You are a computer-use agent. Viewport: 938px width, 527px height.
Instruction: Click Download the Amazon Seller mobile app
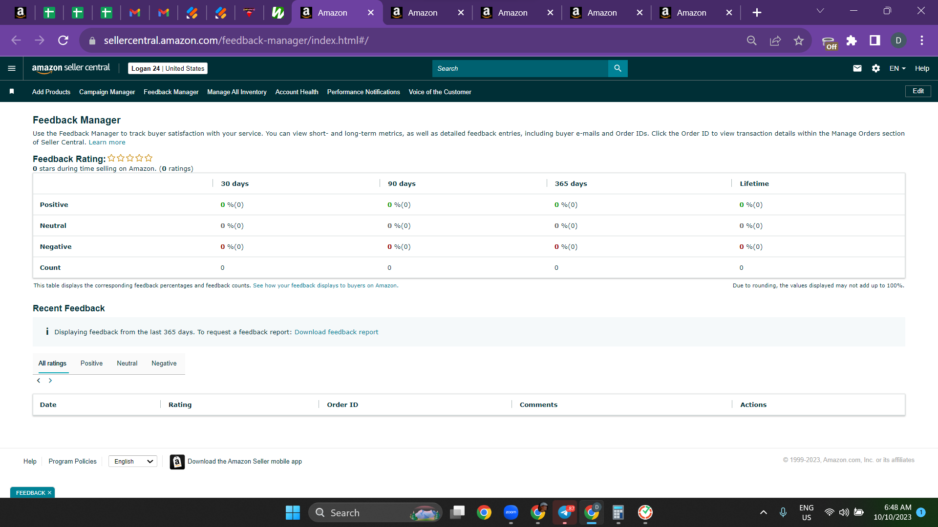pyautogui.click(x=245, y=462)
